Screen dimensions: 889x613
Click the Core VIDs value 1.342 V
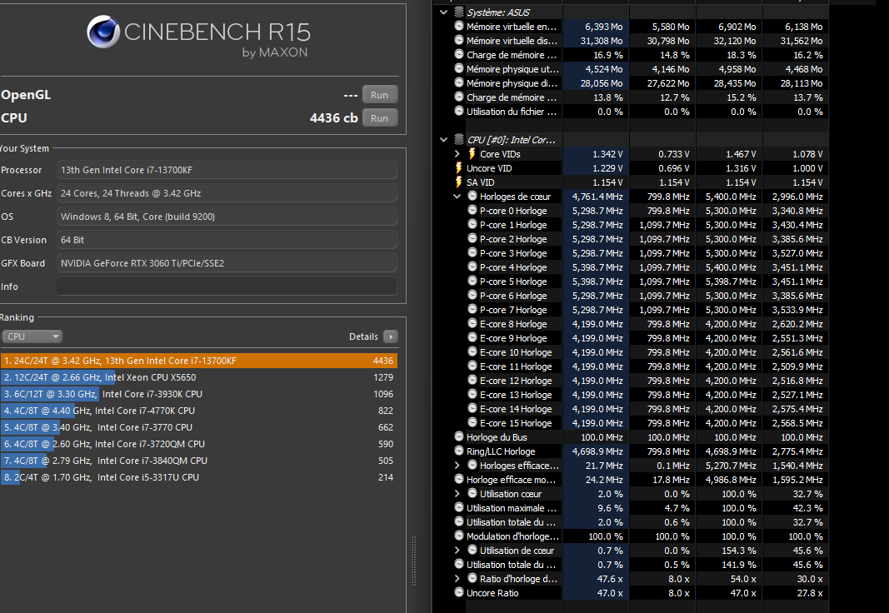coord(607,154)
